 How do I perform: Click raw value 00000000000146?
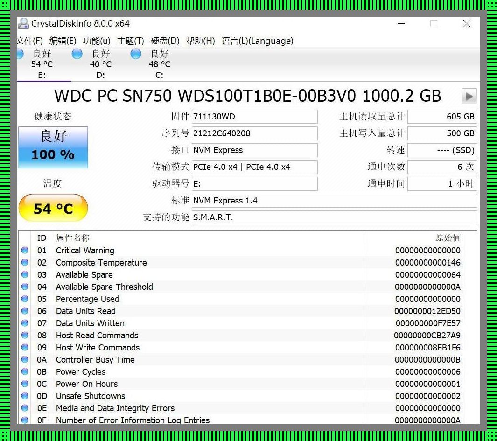[x=427, y=263]
